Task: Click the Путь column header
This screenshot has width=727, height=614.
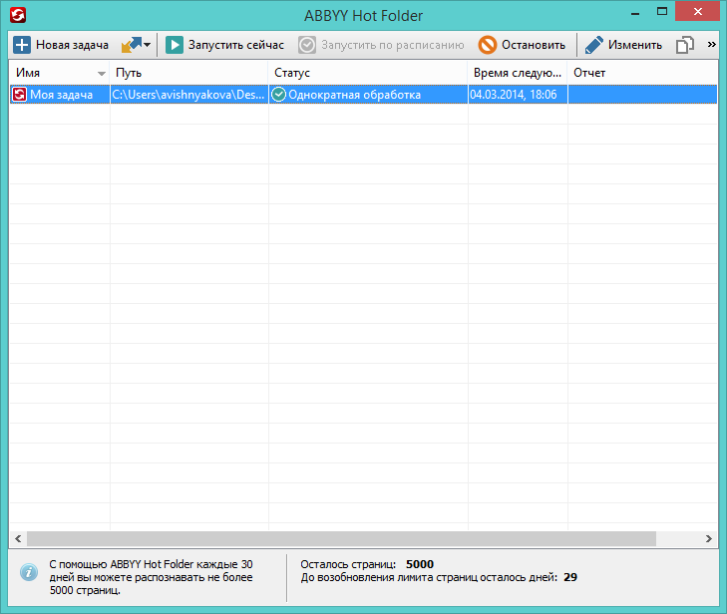Action: click(189, 73)
